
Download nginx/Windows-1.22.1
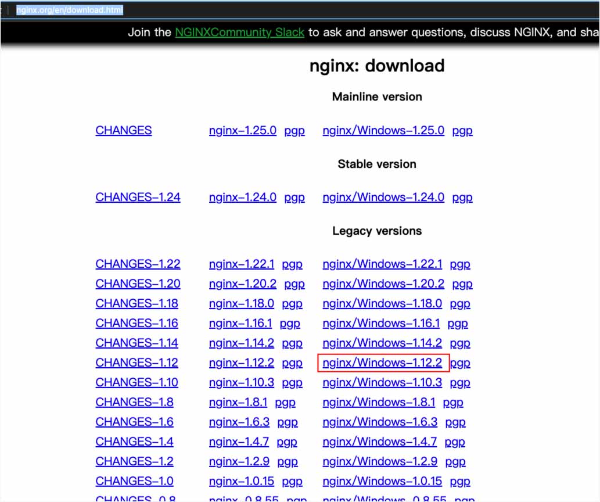click(382, 264)
